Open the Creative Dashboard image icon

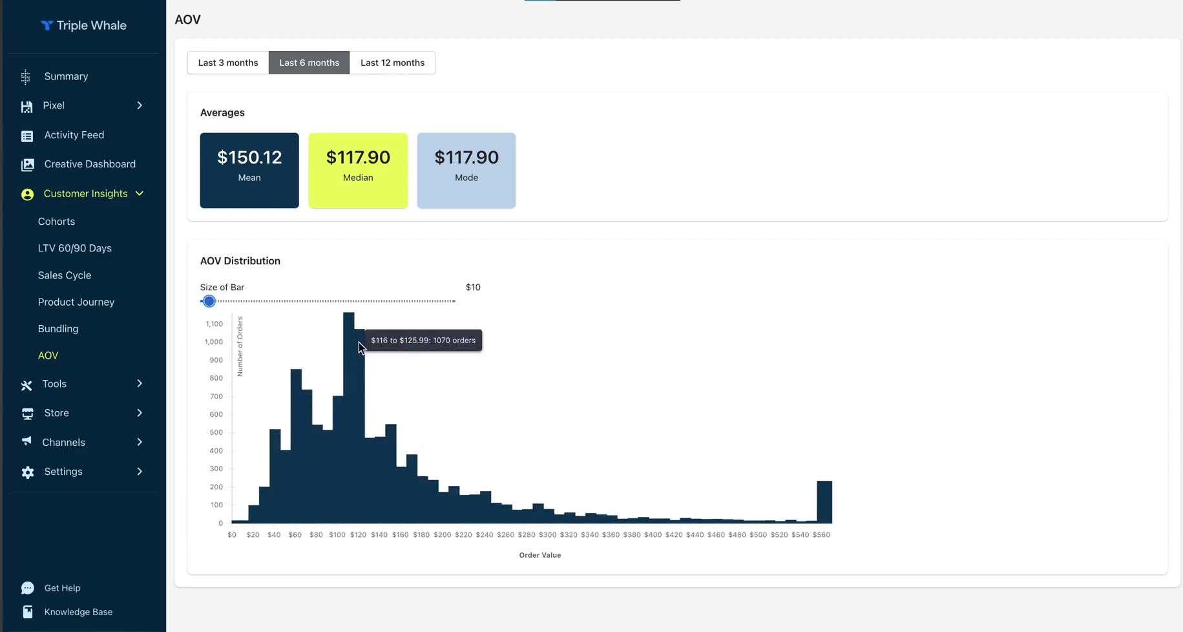27,164
